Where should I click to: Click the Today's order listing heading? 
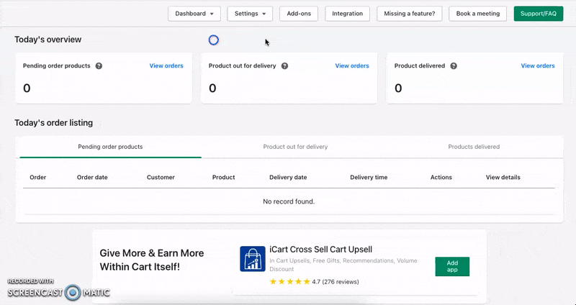pyautogui.click(x=53, y=123)
